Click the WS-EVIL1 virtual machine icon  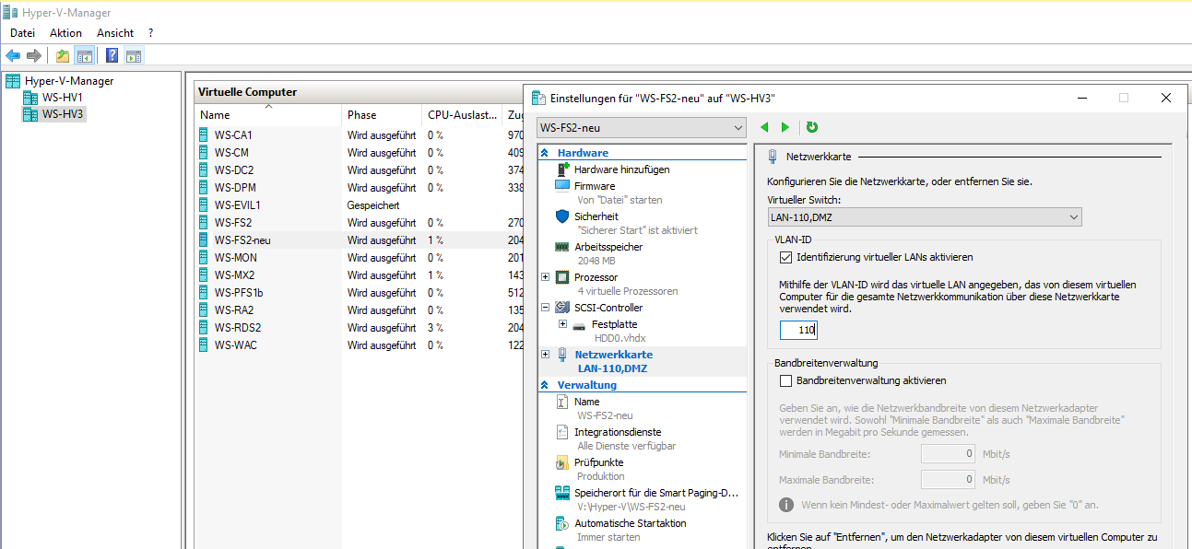click(x=204, y=204)
